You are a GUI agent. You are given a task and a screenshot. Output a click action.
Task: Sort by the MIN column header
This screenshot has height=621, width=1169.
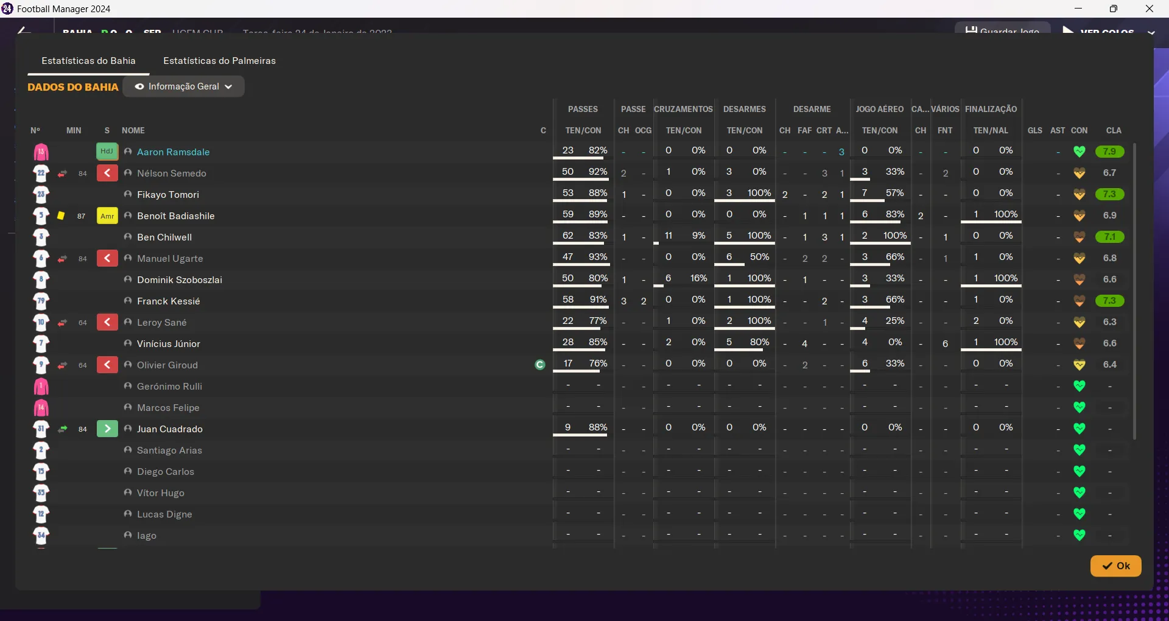(x=74, y=130)
